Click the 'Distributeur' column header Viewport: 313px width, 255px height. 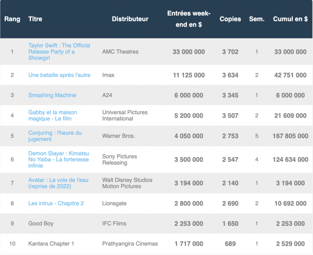[x=130, y=19]
